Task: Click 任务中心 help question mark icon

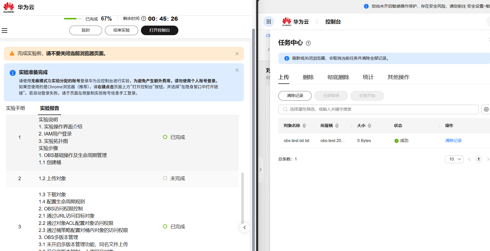Action: pos(308,43)
